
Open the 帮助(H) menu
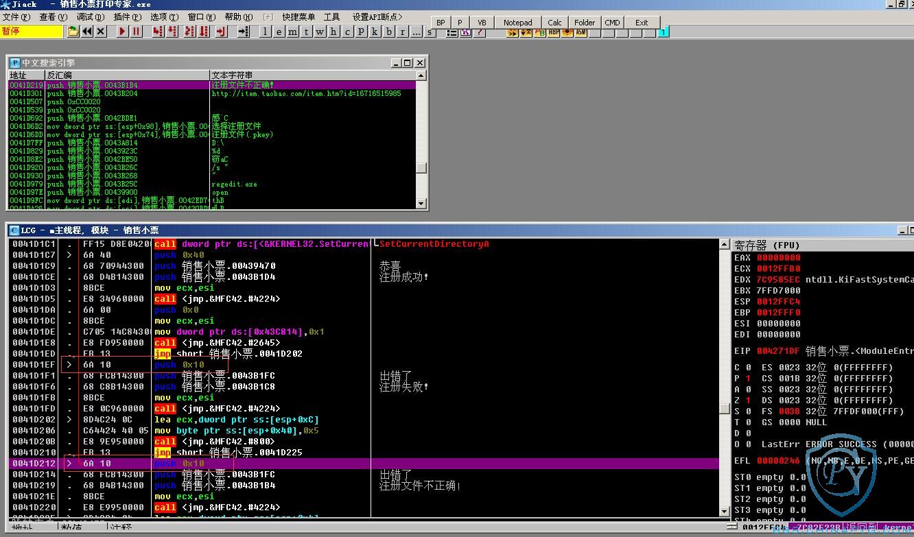[238, 16]
